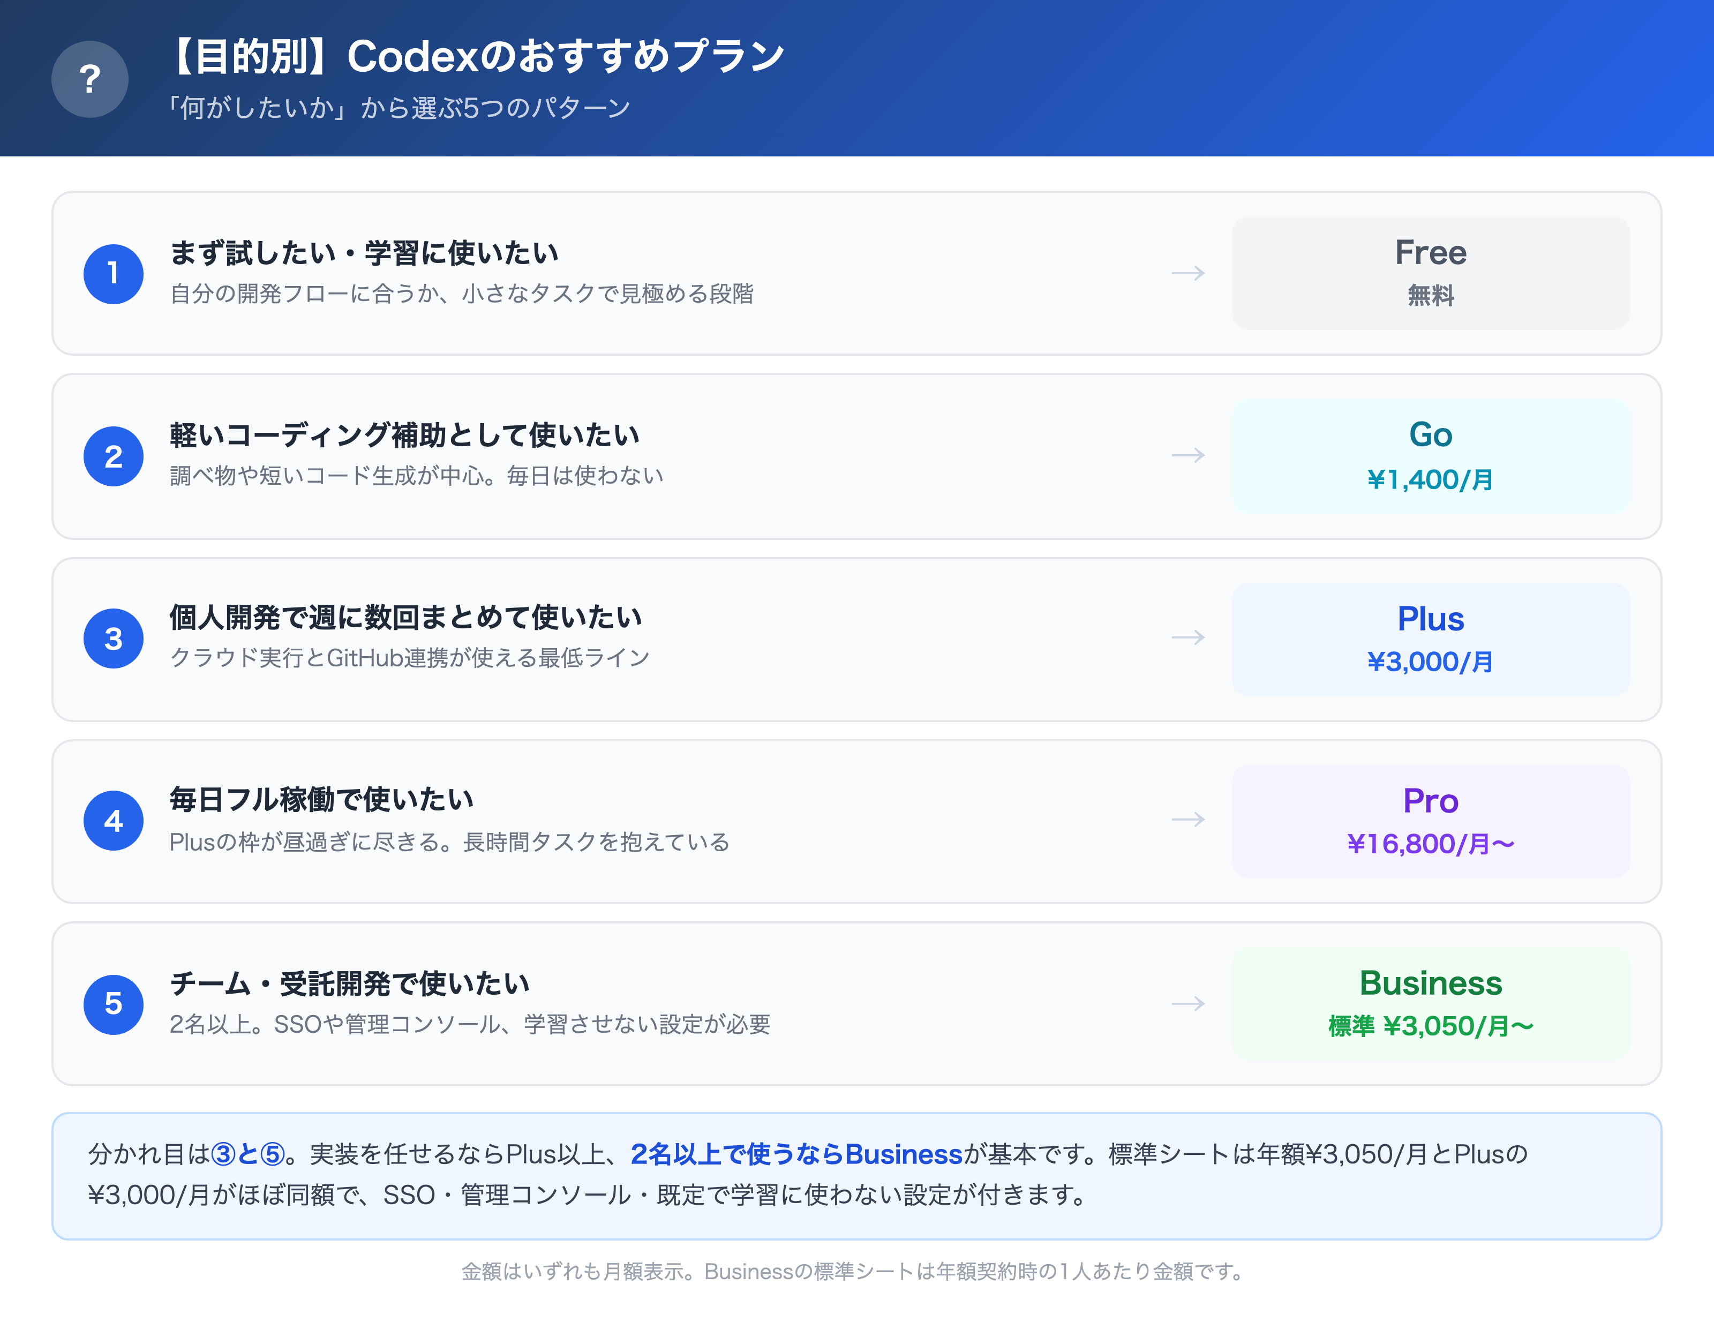Viewport: 1714px width, 1322px height.
Task: Click text クラウド実行とGitHub連携が使える最低ライン
Action: point(410,658)
